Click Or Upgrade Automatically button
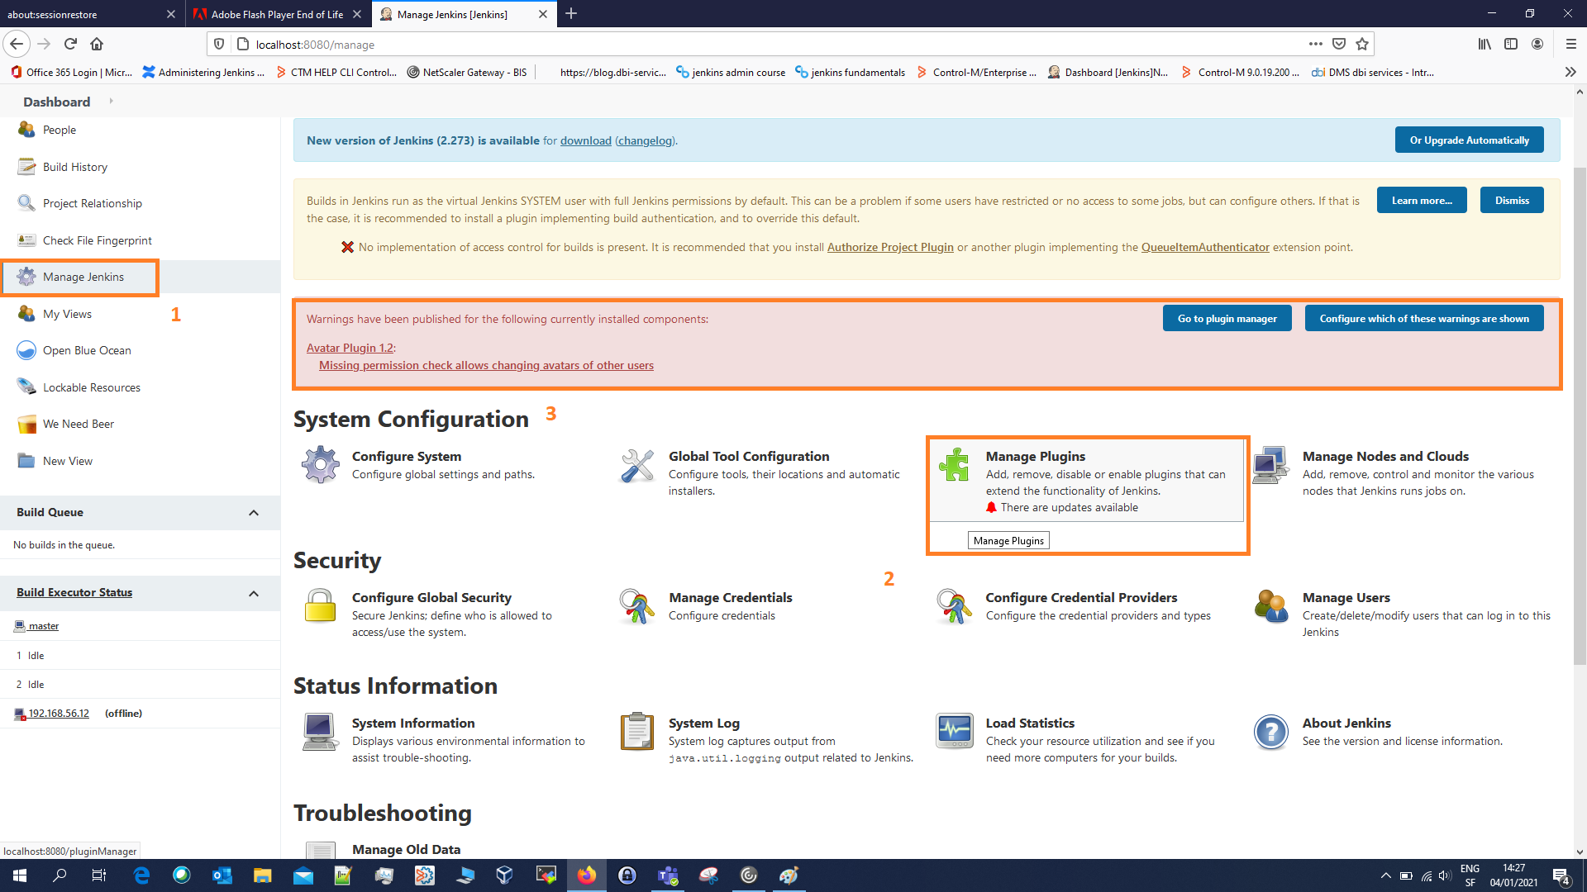 tap(1469, 140)
